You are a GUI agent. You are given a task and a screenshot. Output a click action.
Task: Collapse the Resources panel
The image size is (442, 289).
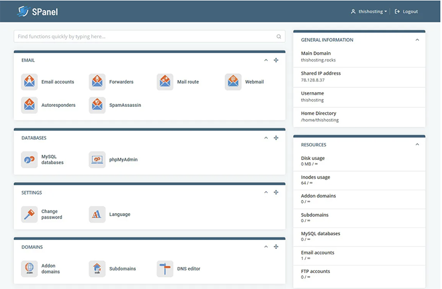[x=417, y=144]
